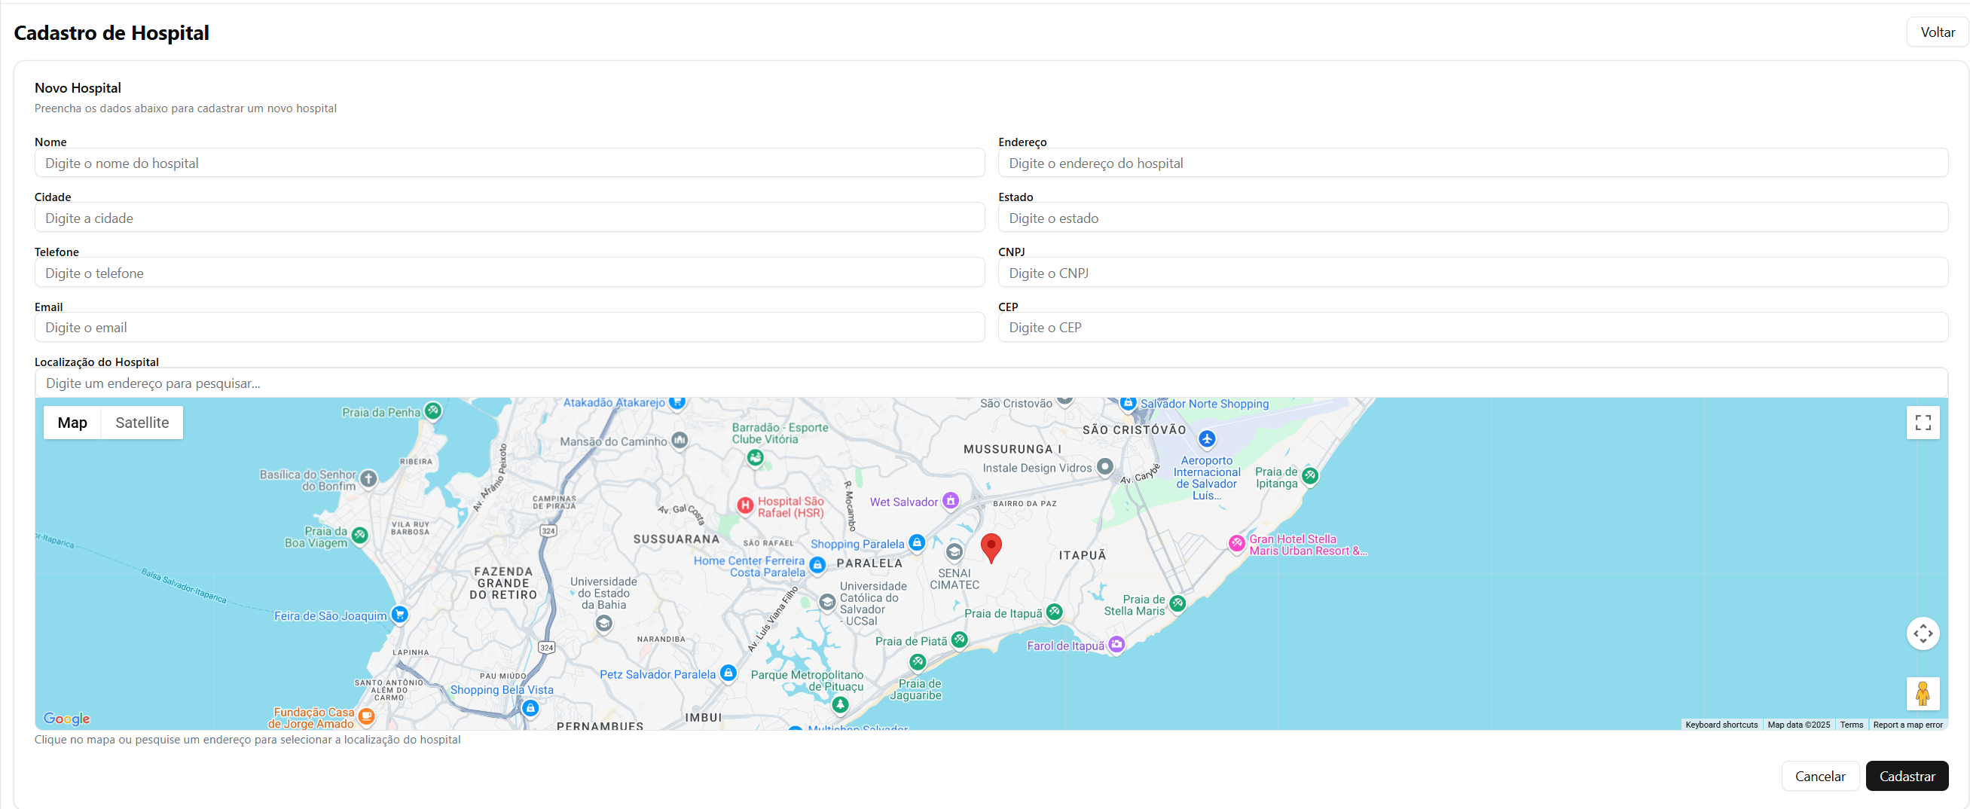Click the Praia de Stella Maris marker
The height and width of the screenshot is (809, 1970).
pyautogui.click(x=1177, y=603)
